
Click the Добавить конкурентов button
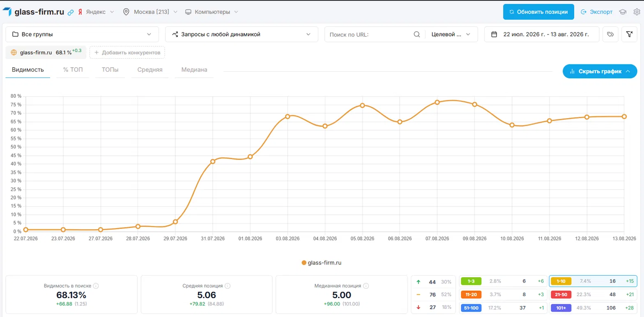(x=127, y=52)
